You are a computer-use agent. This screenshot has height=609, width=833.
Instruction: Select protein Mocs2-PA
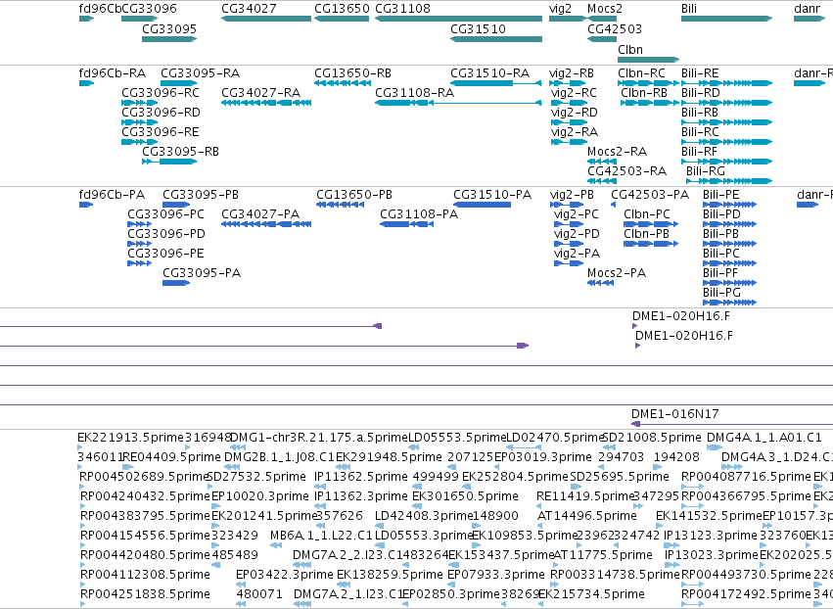[617, 273]
